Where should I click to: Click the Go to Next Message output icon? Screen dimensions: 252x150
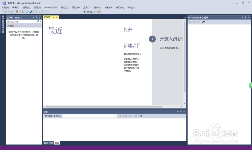click(x=130, y=116)
